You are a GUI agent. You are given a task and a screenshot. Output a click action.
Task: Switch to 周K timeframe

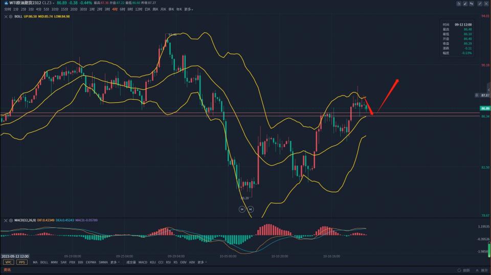(155, 9)
